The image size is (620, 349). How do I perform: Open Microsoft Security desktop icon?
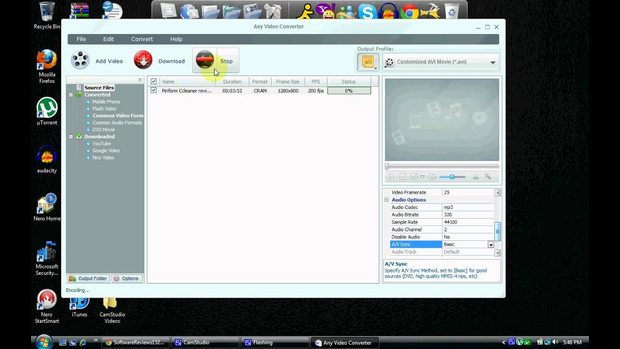(x=47, y=259)
